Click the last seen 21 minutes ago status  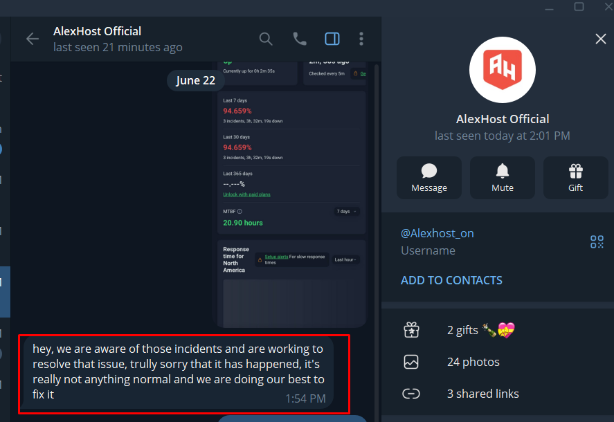pyautogui.click(x=118, y=47)
